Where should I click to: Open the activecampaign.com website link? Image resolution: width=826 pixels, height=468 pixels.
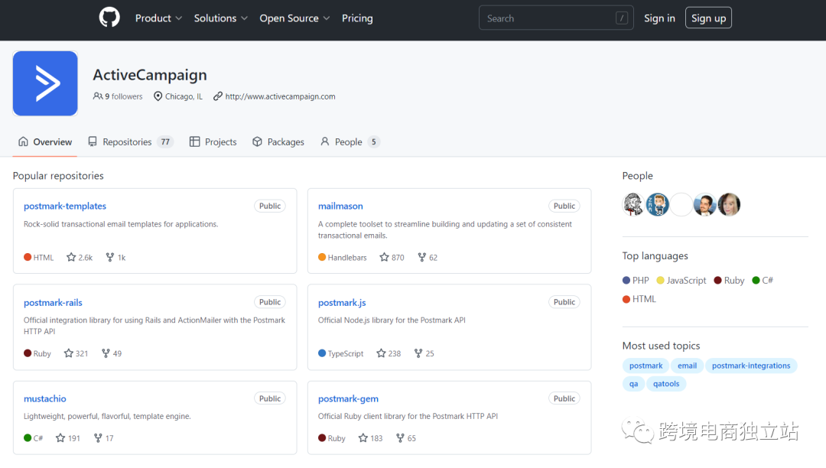point(280,96)
